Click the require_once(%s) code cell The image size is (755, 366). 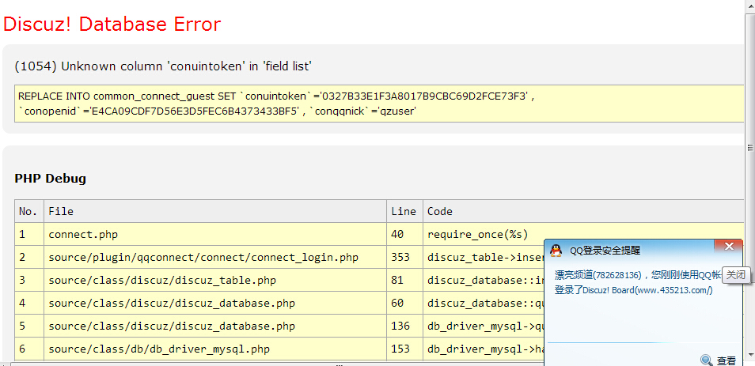(x=476, y=234)
